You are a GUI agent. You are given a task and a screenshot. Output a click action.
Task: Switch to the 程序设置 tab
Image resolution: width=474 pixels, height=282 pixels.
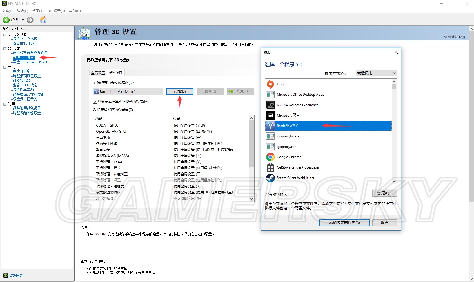point(115,73)
